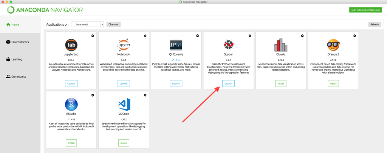The width and height of the screenshot is (387, 153).
Task: Open the Channels button
Action: 113,25
